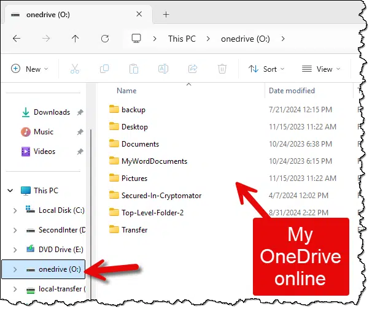Open a new tab with plus button
Viewport: 372px width, 311px height.
[166, 15]
